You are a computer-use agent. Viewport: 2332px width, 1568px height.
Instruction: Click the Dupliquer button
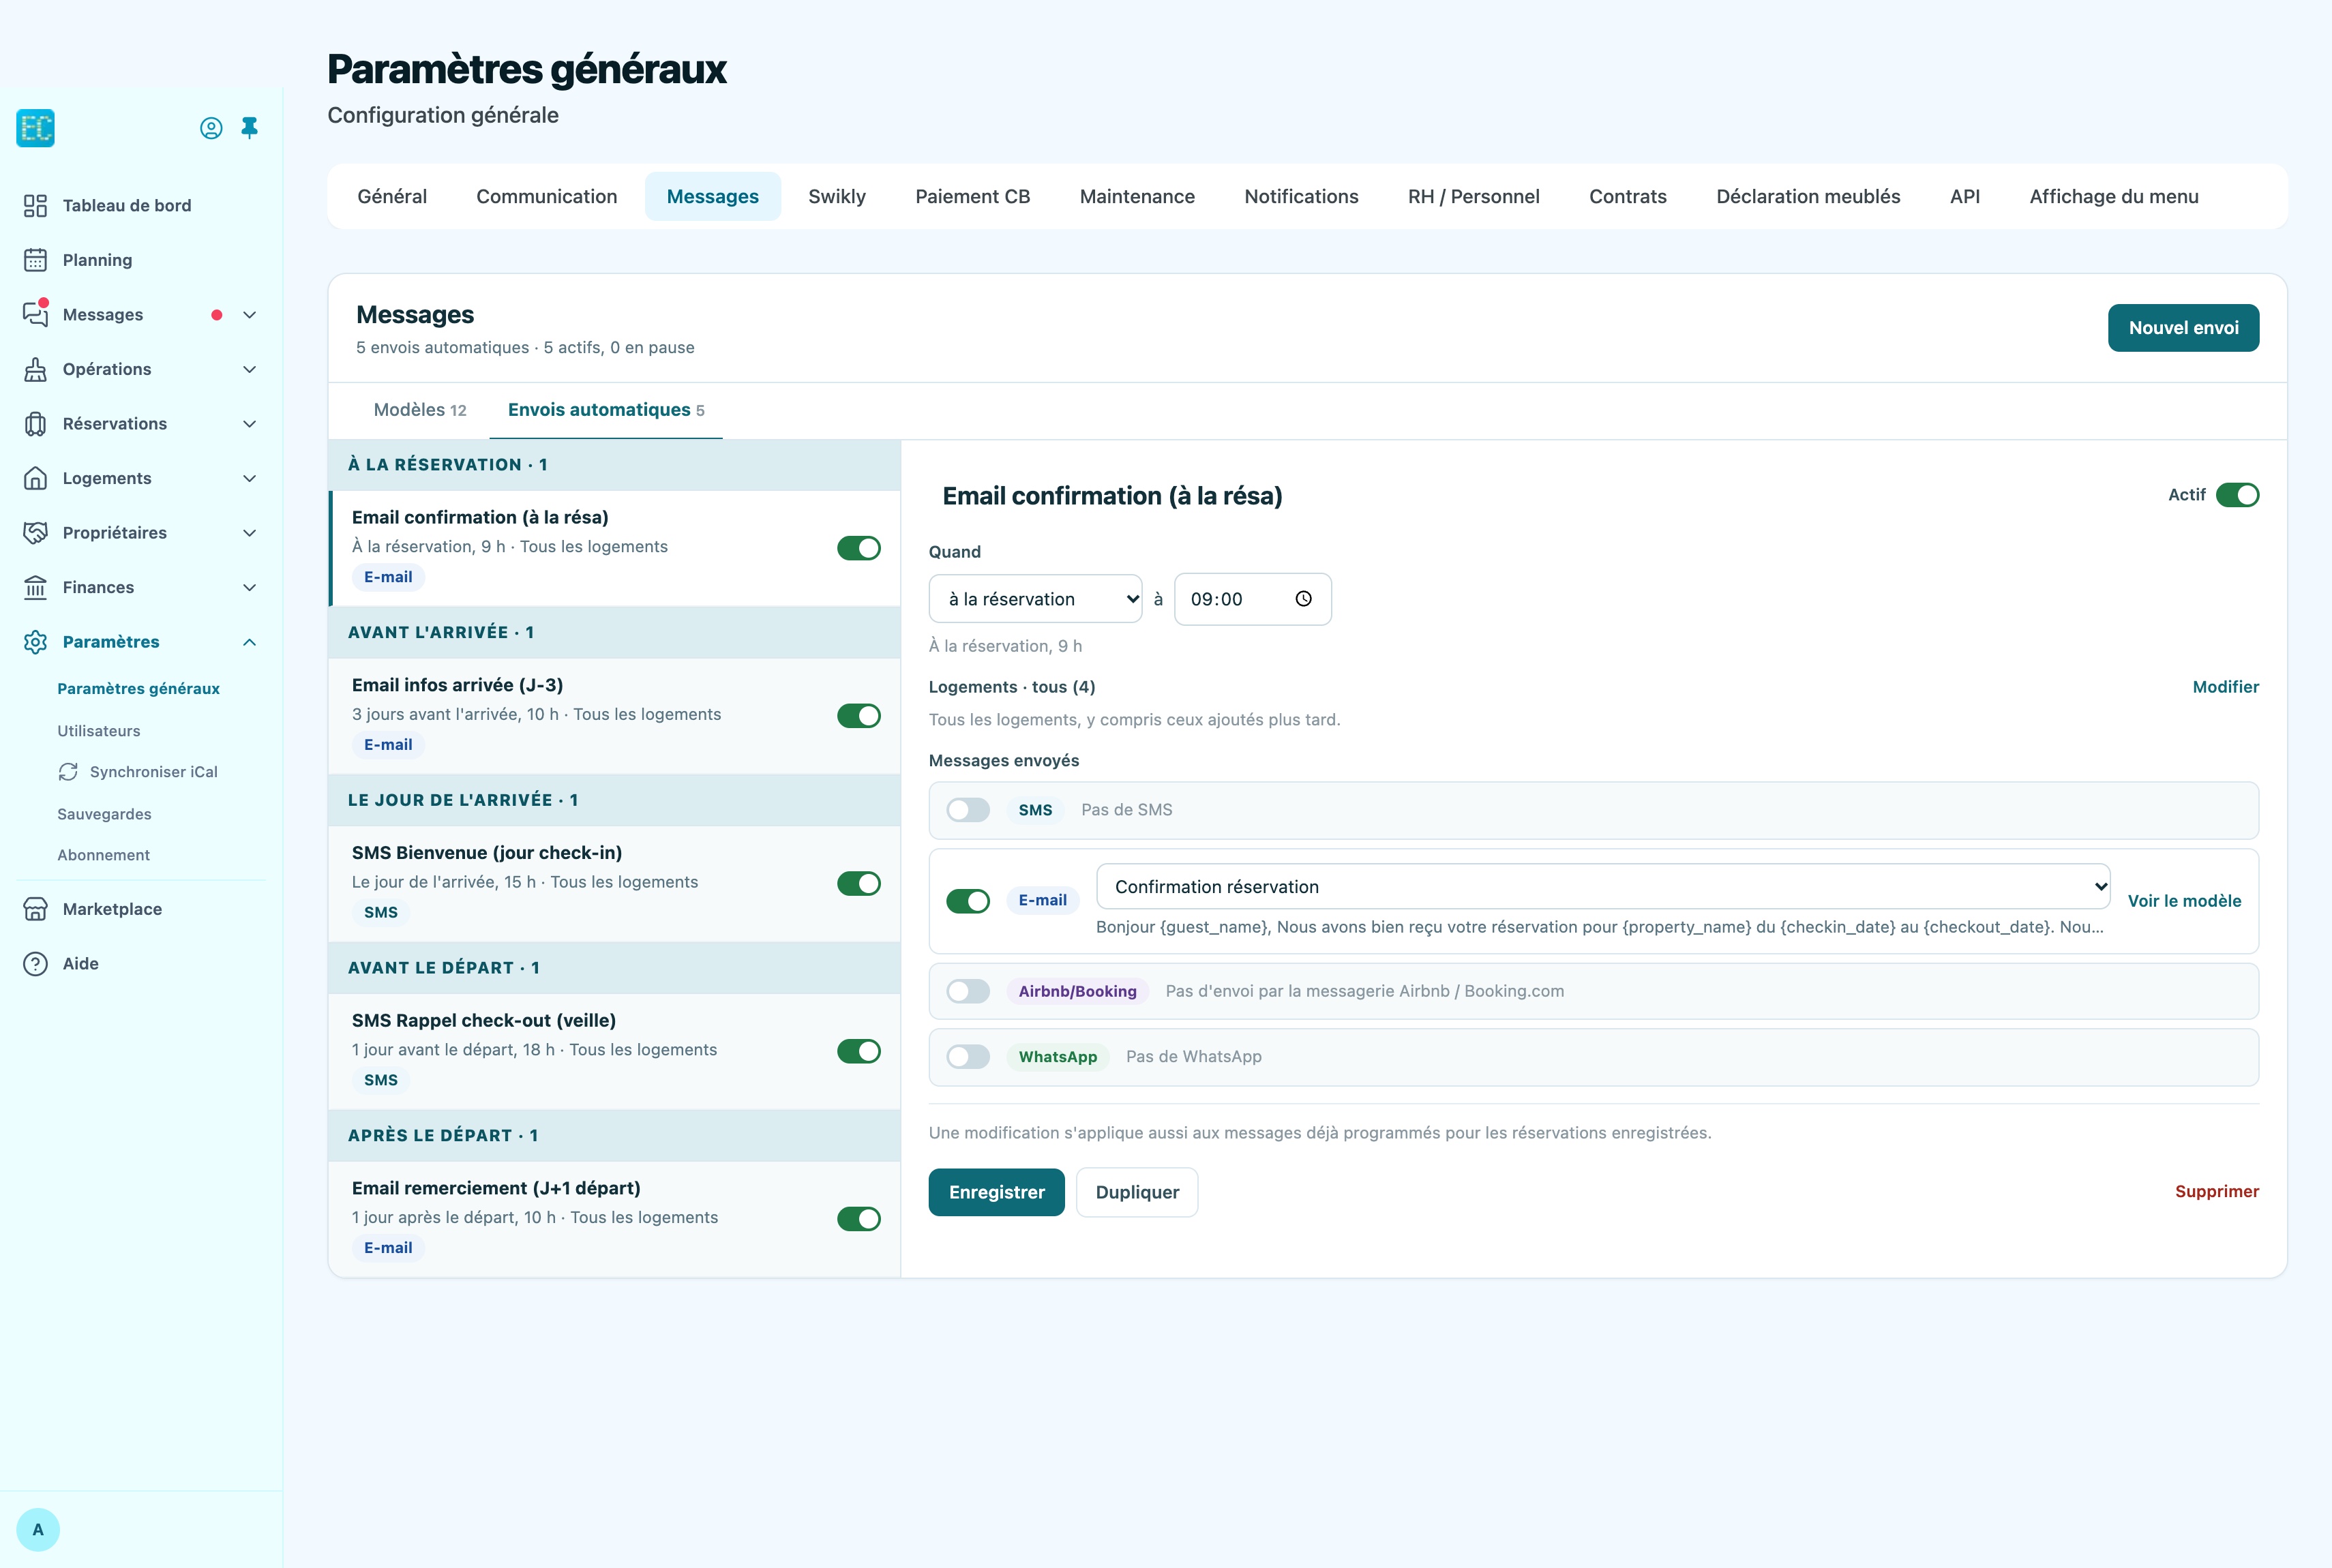(1137, 1192)
